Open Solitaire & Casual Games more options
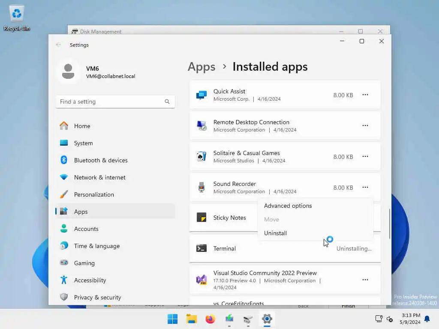The height and width of the screenshot is (329, 439). (365, 156)
